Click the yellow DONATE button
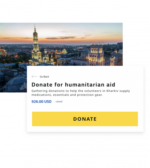The width and height of the screenshot is (150, 168). coord(85,119)
